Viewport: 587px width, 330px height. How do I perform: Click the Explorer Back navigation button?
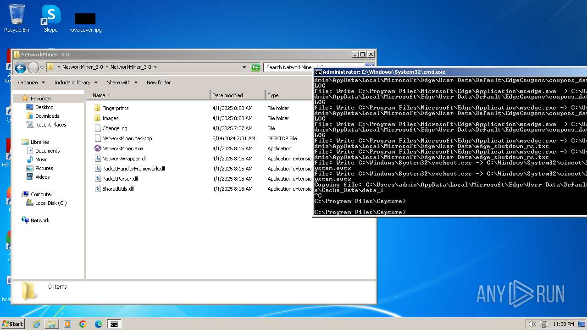pyautogui.click(x=20, y=68)
